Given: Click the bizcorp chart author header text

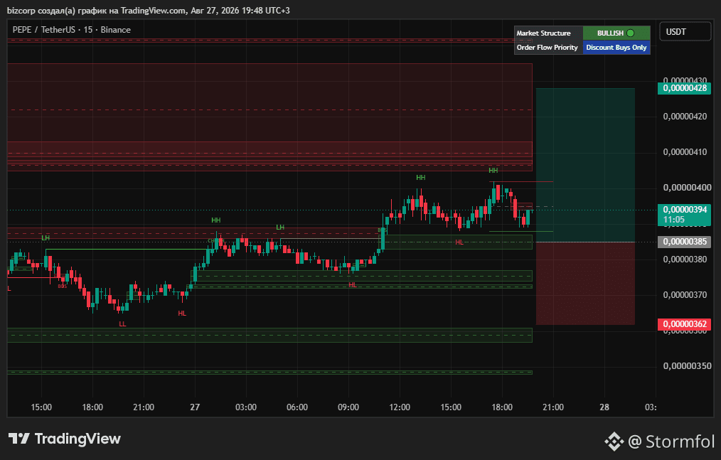Looking at the screenshot, I should point(148,10).
